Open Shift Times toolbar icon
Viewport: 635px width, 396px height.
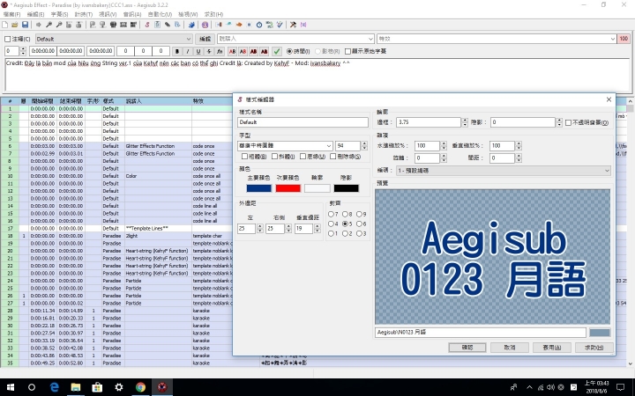coord(219,25)
